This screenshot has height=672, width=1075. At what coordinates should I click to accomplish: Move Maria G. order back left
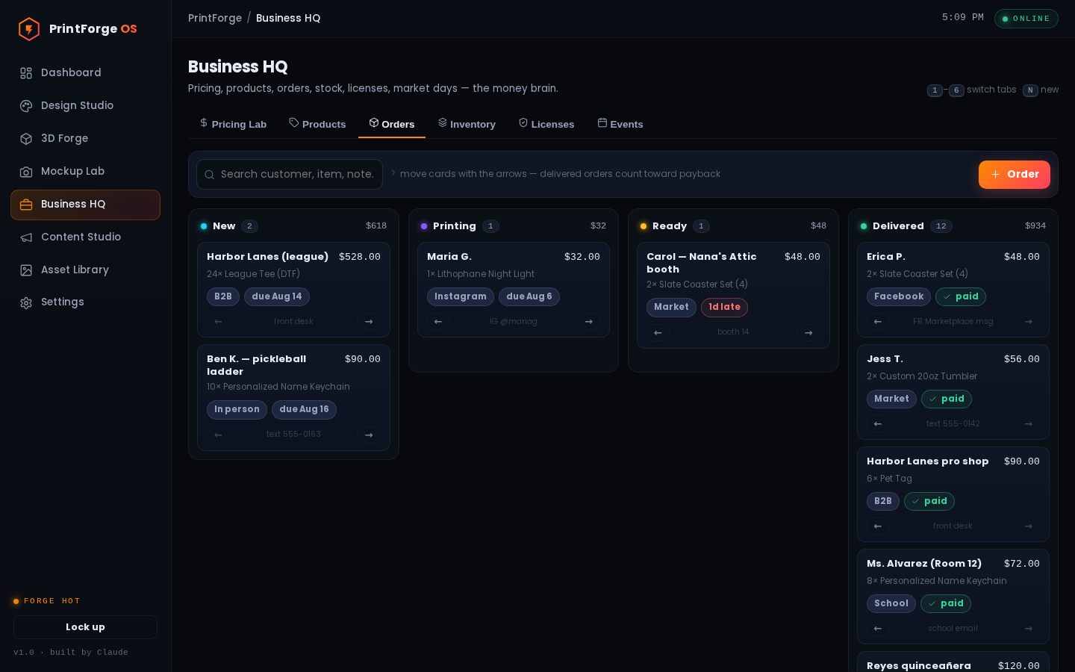438,322
